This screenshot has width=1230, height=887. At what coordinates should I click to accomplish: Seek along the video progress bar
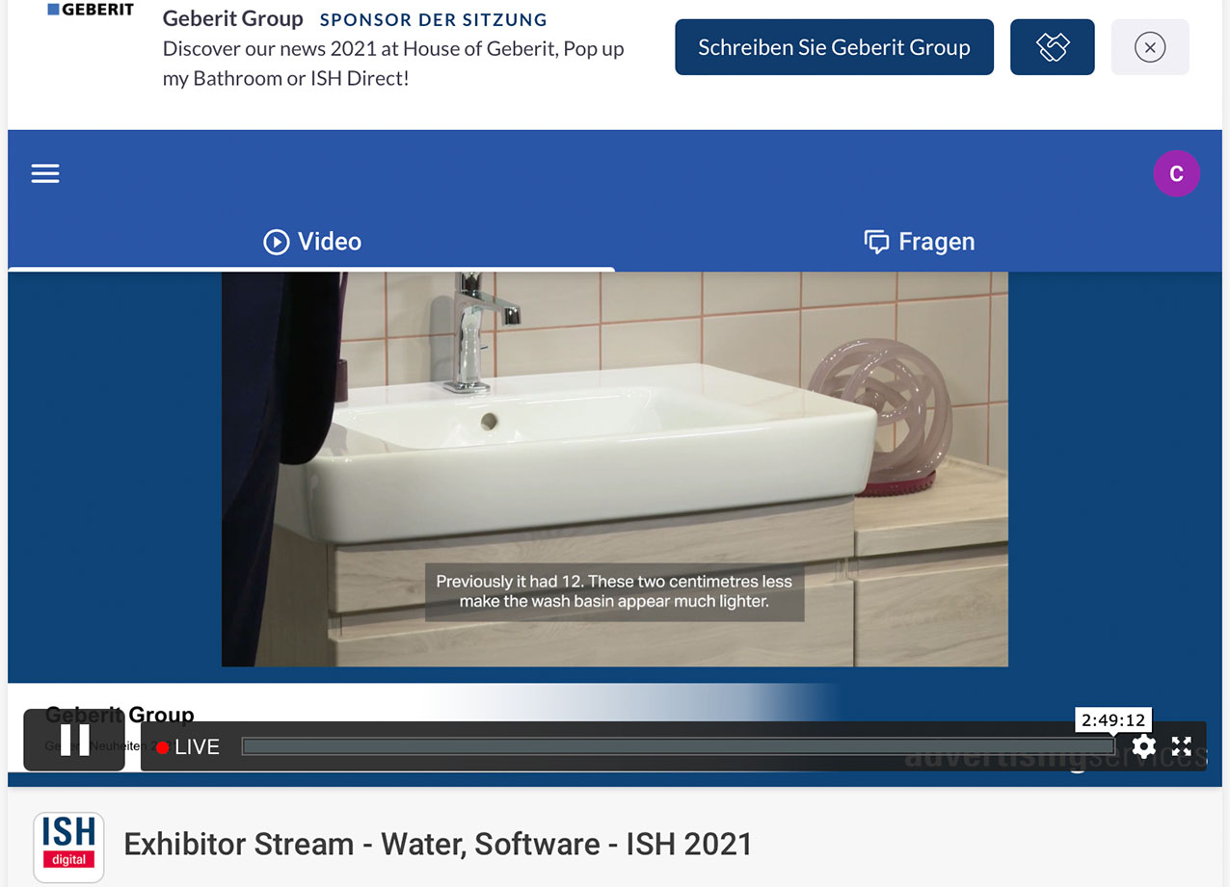675,746
